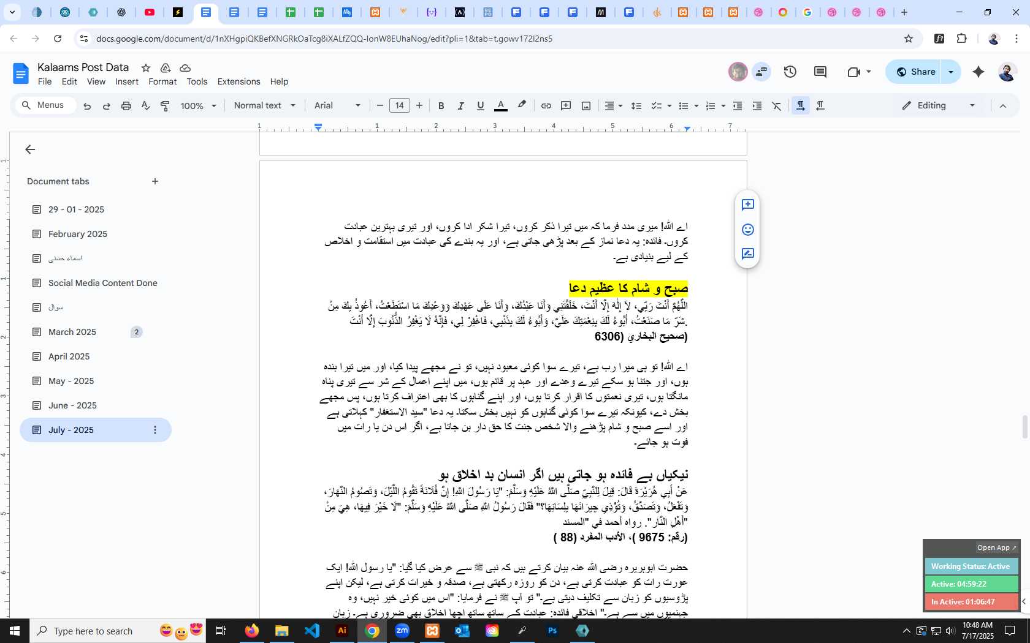Add a new document tab
This screenshot has height=643, width=1030.
(155, 181)
